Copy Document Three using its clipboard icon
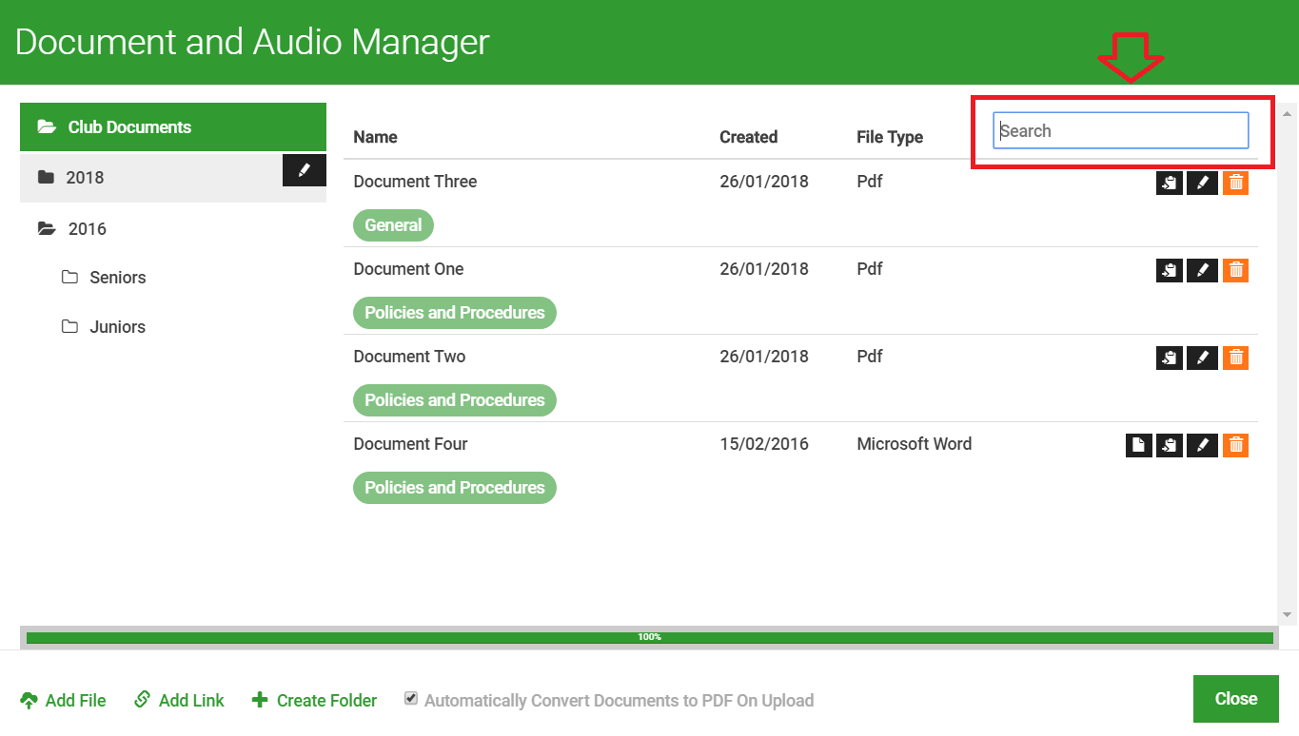This screenshot has height=736, width=1299. pyautogui.click(x=1170, y=183)
